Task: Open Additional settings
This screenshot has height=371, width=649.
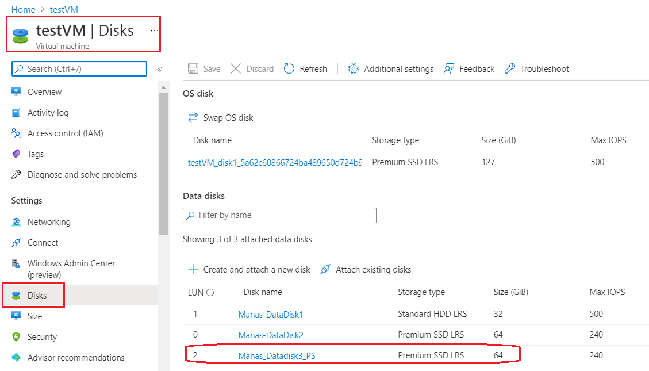Action: click(x=398, y=68)
